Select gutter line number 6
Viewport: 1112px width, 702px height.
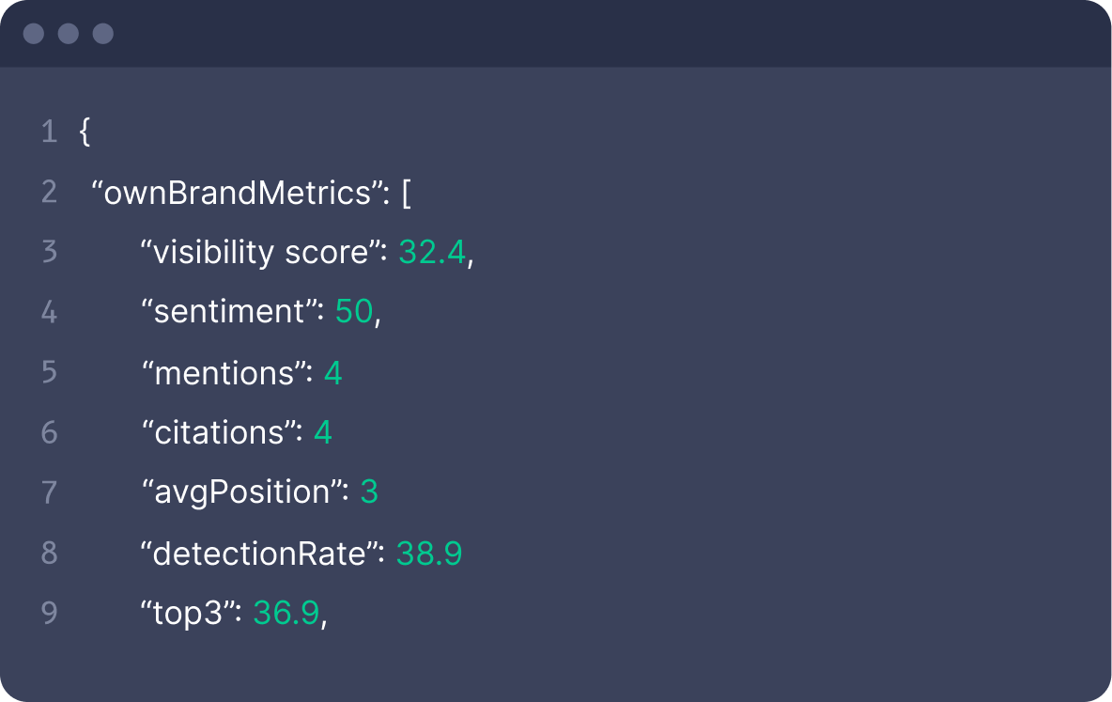(x=49, y=433)
